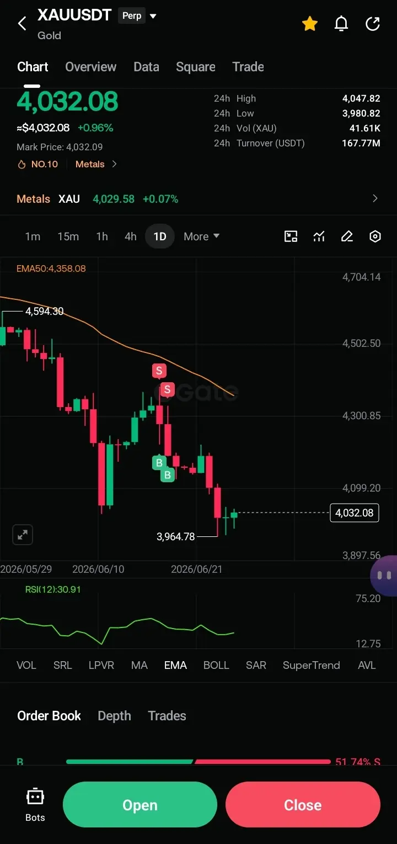Tap the 24h Vol value 41.61K
The height and width of the screenshot is (844, 397).
tap(364, 128)
